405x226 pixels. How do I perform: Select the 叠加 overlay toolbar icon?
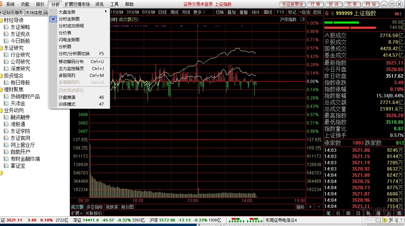[232, 11]
